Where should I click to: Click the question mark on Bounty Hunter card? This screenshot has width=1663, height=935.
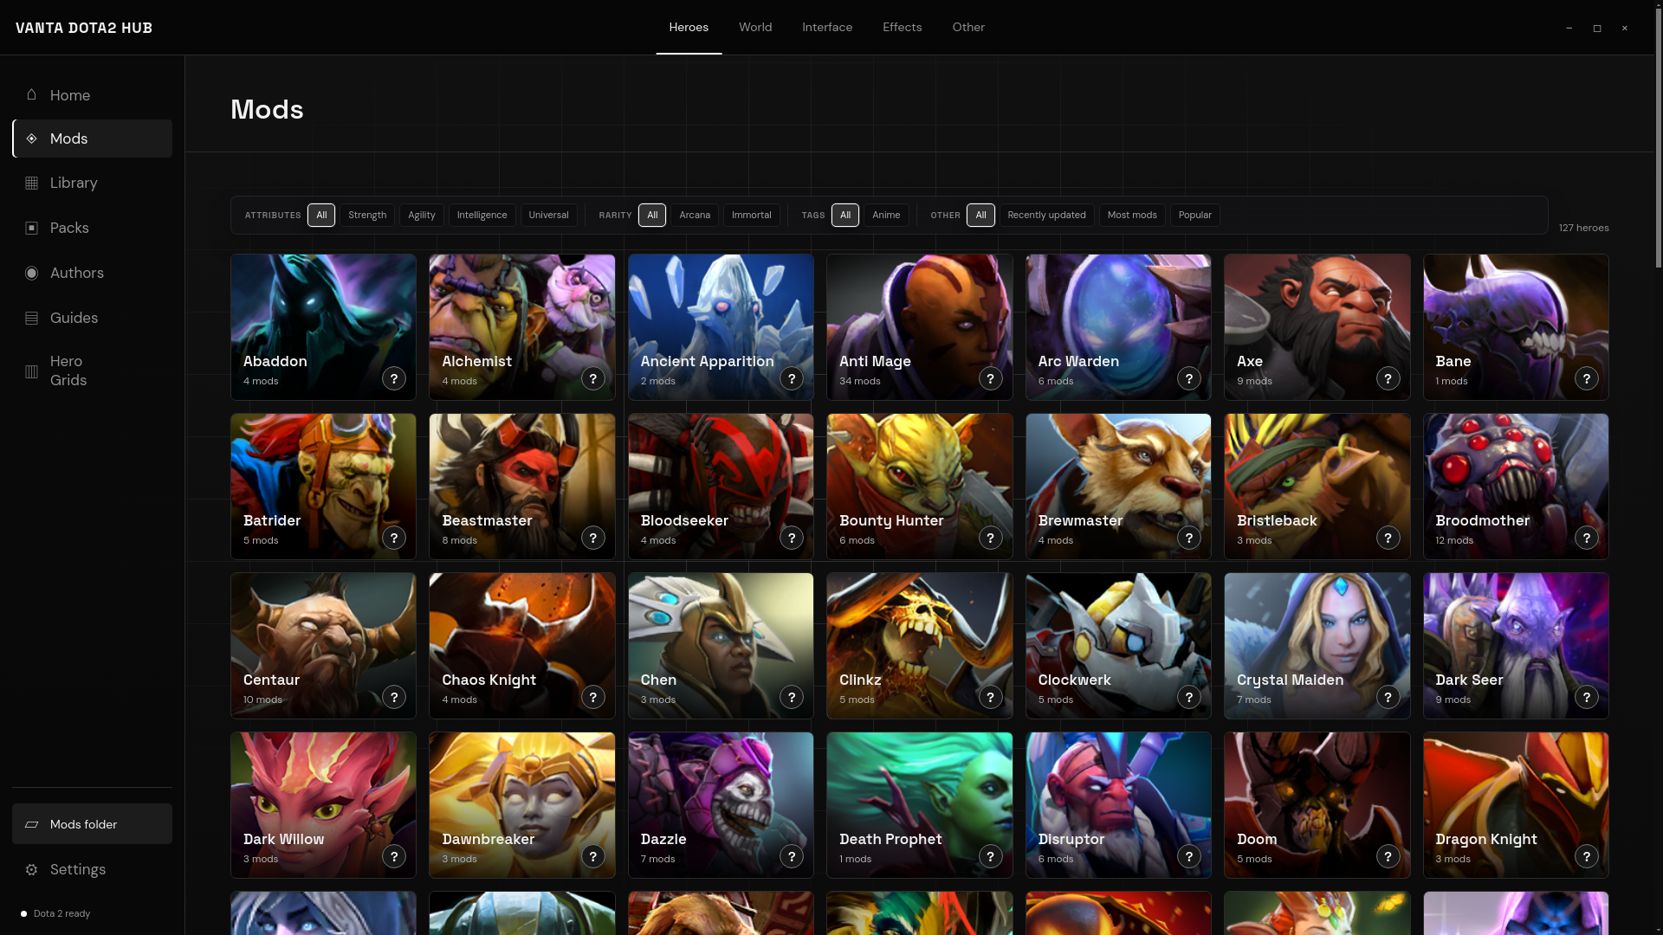pyautogui.click(x=990, y=538)
